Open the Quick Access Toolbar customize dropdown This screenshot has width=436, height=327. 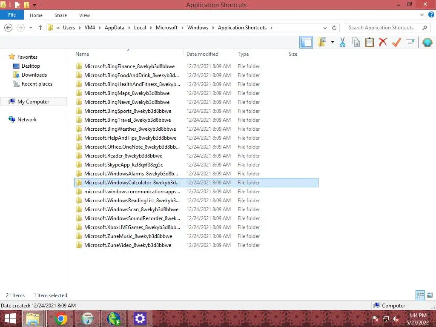coord(35,5)
